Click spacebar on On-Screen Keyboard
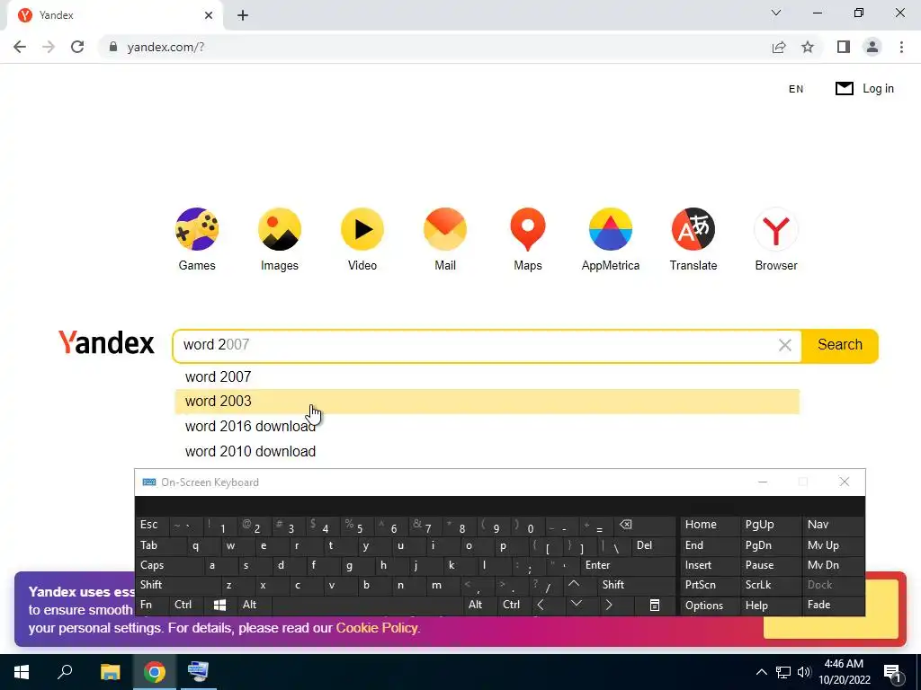The image size is (921, 690). [367, 605]
